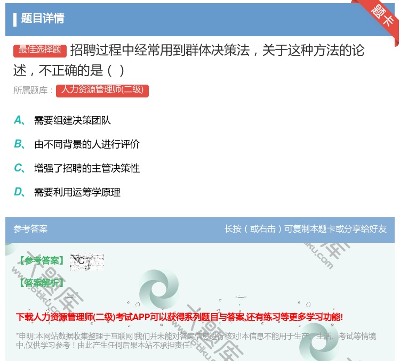400x361 pixels.
Task: Click the 所属题库 label
Action: coord(33,91)
